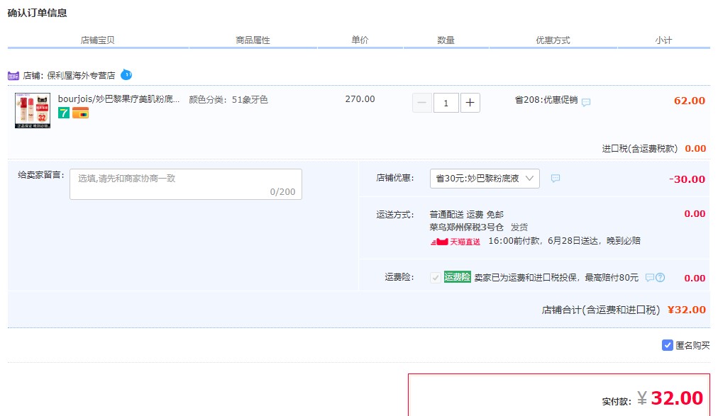Click the 进口税(含运费税款) label
The width and height of the screenshot is (718, 416).
[640, 149]
